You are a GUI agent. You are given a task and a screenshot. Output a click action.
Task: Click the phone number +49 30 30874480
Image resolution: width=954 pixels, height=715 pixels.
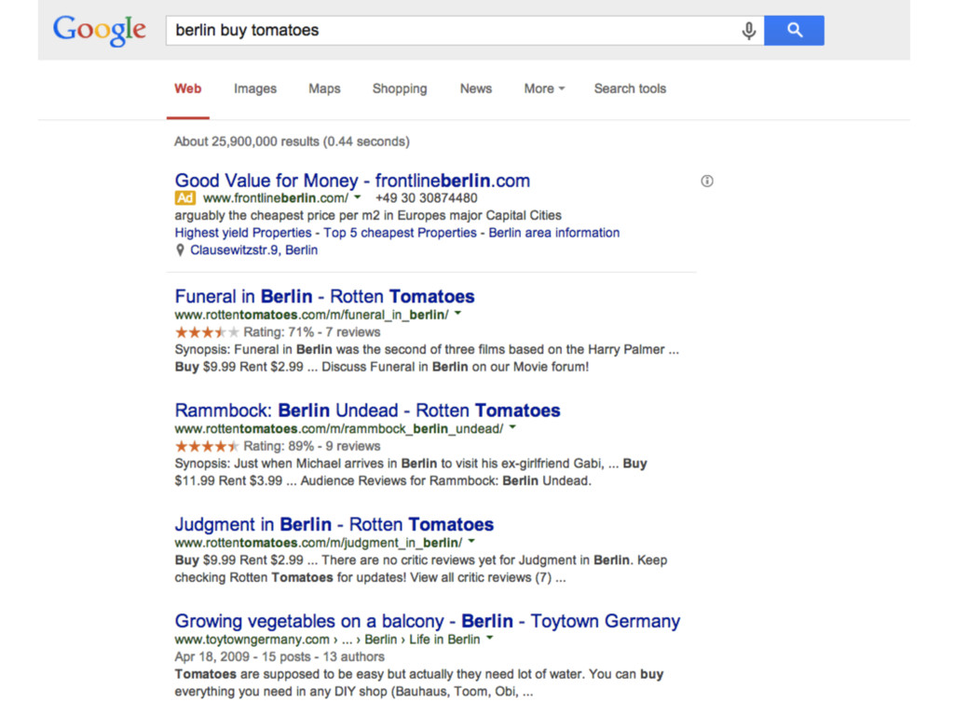427,198
